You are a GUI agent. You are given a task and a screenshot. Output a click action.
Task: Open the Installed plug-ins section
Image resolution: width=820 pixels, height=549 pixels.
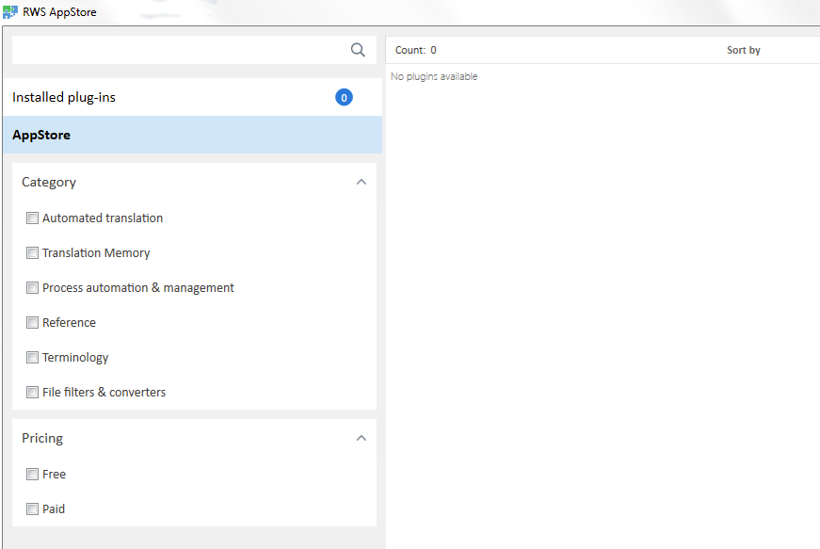coord(192,97)
